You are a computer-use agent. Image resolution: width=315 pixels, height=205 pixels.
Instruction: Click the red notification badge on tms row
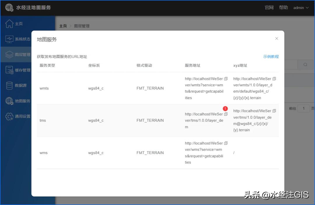point(225,108)
